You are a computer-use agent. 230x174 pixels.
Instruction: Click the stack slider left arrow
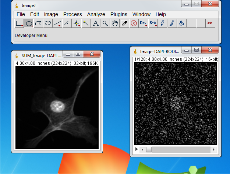click(x=142, y=149)
